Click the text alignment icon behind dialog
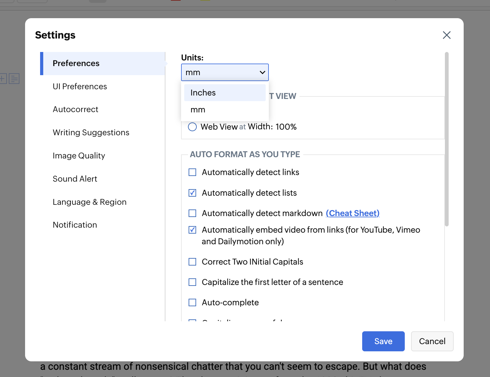 pyautogui.click(x=14, y=79)
